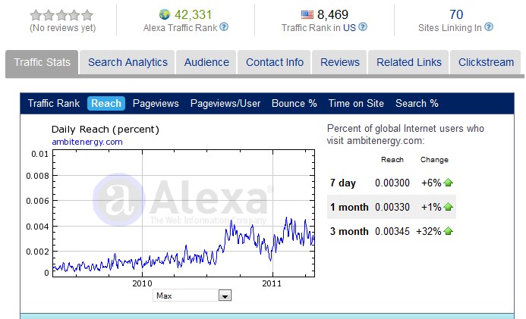The image size is (526, 319).
Task: Select the Reach chart option
Action: [x=106, y=104]
